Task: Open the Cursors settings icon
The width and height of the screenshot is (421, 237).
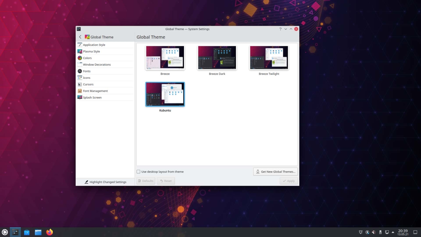Action: (80, 84)
